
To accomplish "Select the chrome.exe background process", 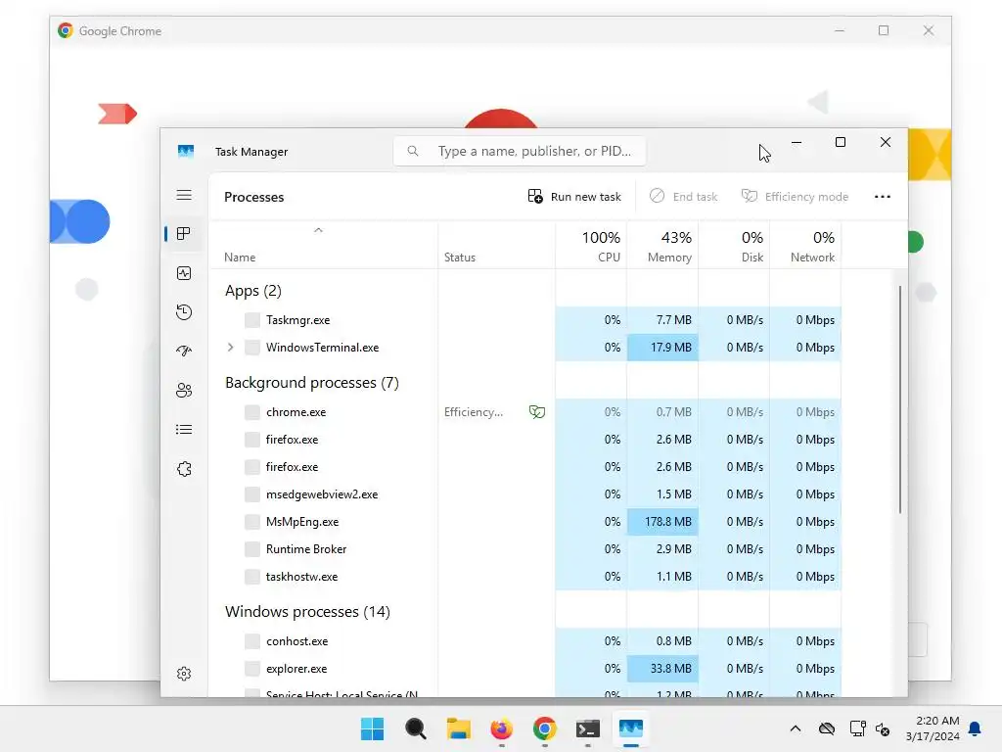I will 524,412.
